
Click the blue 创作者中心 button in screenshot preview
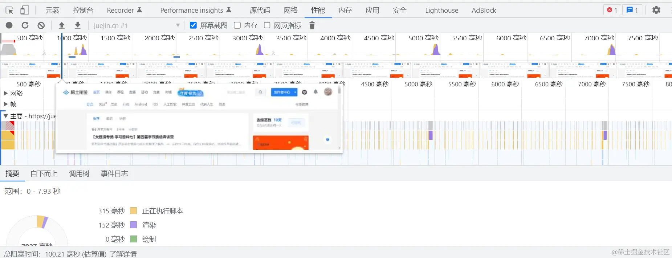coord(284,92)
